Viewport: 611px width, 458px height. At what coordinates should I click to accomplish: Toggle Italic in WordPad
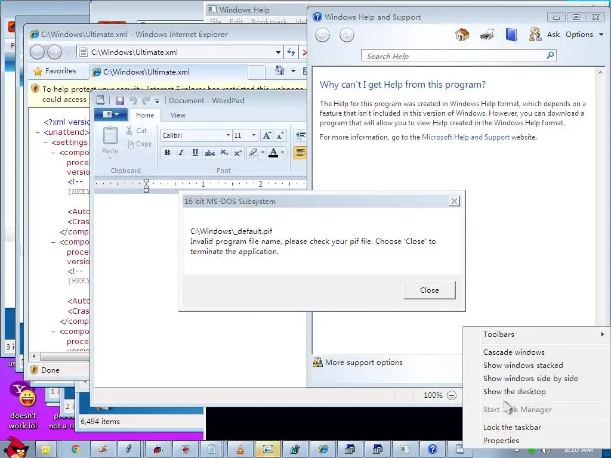point(181,153)
